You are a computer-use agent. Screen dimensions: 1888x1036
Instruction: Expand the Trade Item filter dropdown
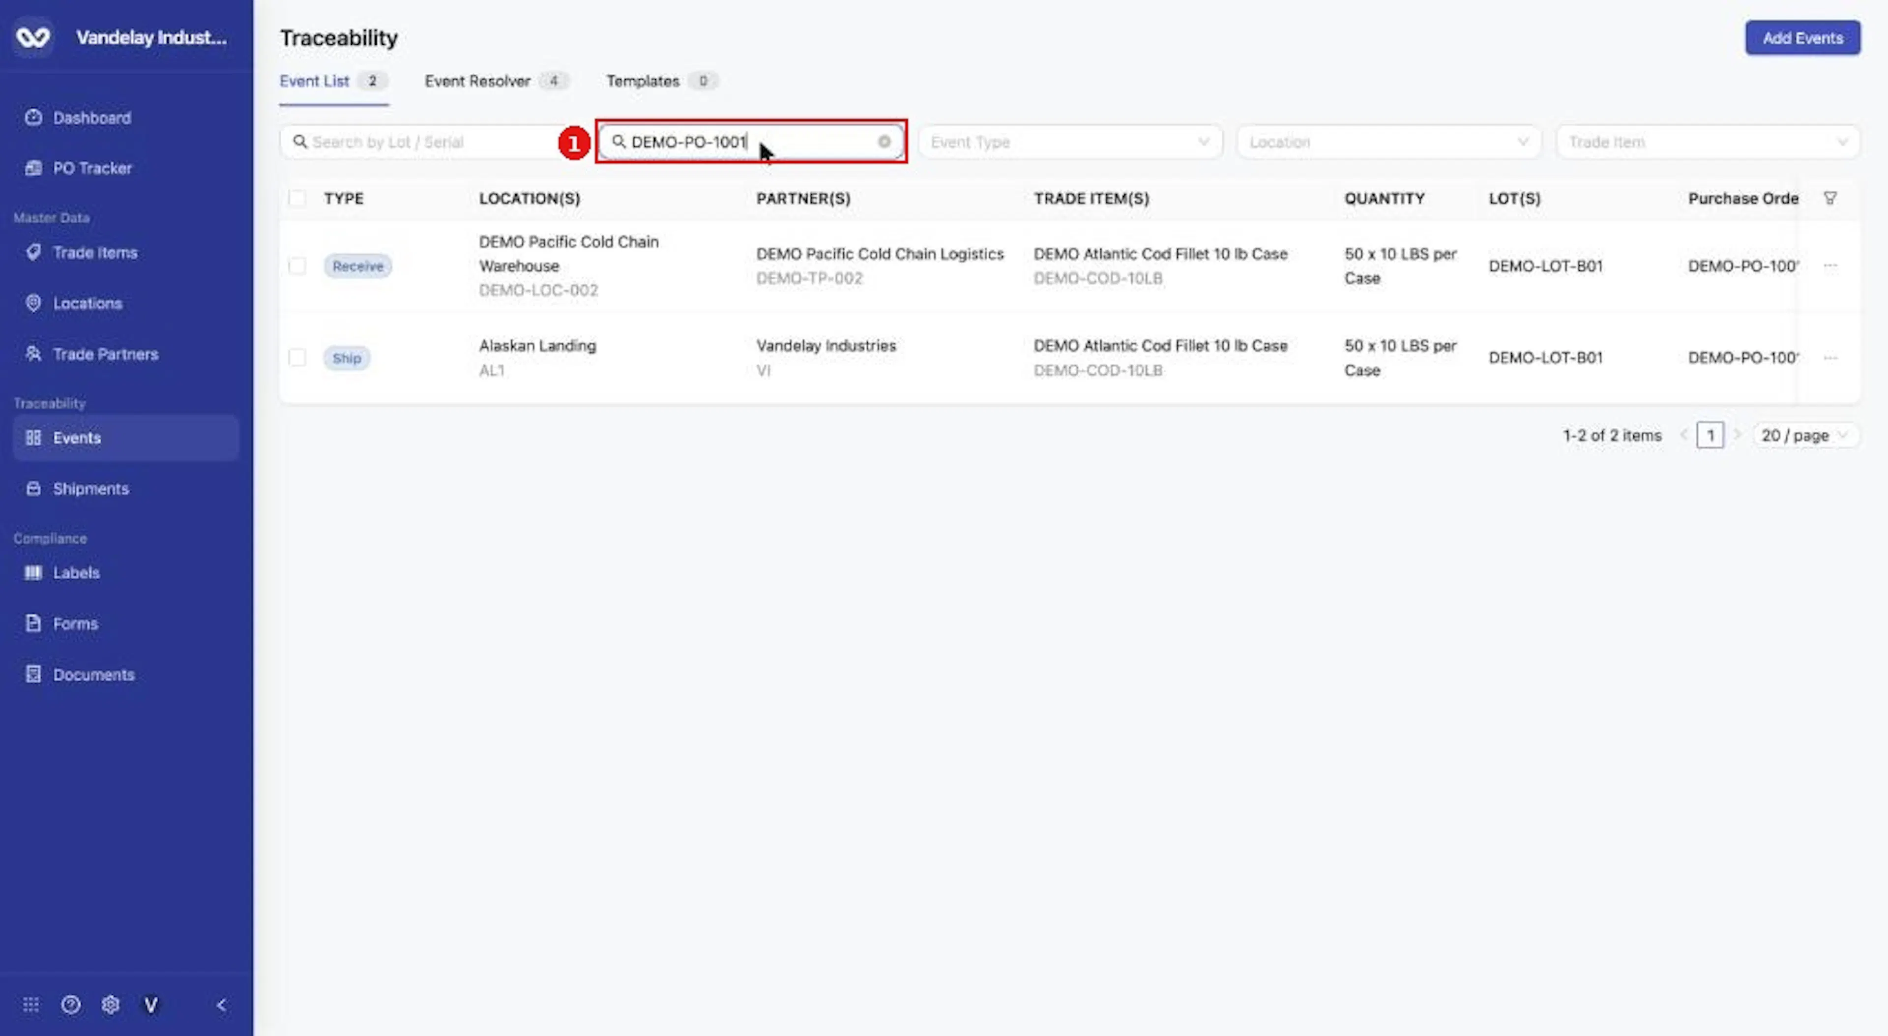pos(1708,142)
